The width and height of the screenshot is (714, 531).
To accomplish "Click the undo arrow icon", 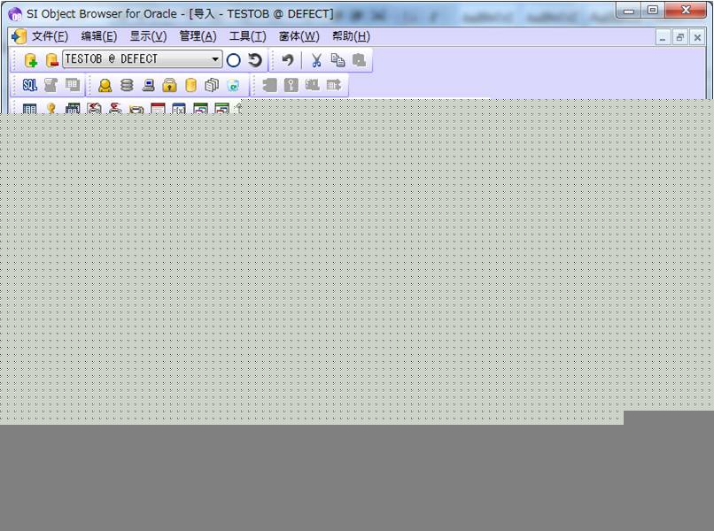I will [x=287, y=60].
